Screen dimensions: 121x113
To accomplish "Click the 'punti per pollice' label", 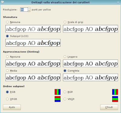I will pos(41,10).
